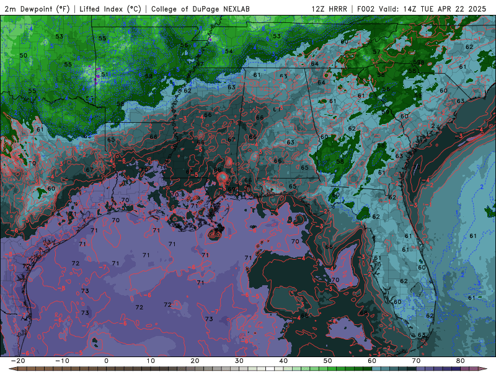The height and width of the screenshot is (372, 496).
Task: Click the 'Lifted Index (°C)' title text
Action: point(110,9)
